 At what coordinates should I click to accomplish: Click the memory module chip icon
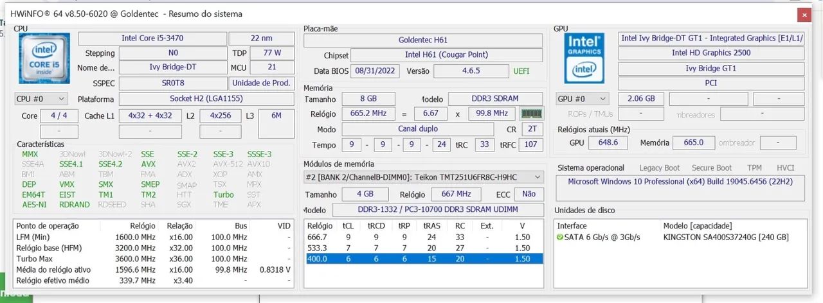click(x=531, y=114)
